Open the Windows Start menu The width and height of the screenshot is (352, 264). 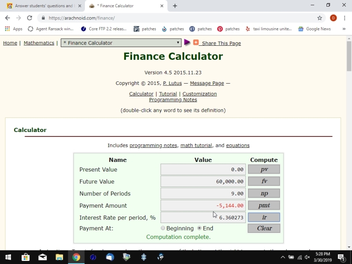click(8, 257)
